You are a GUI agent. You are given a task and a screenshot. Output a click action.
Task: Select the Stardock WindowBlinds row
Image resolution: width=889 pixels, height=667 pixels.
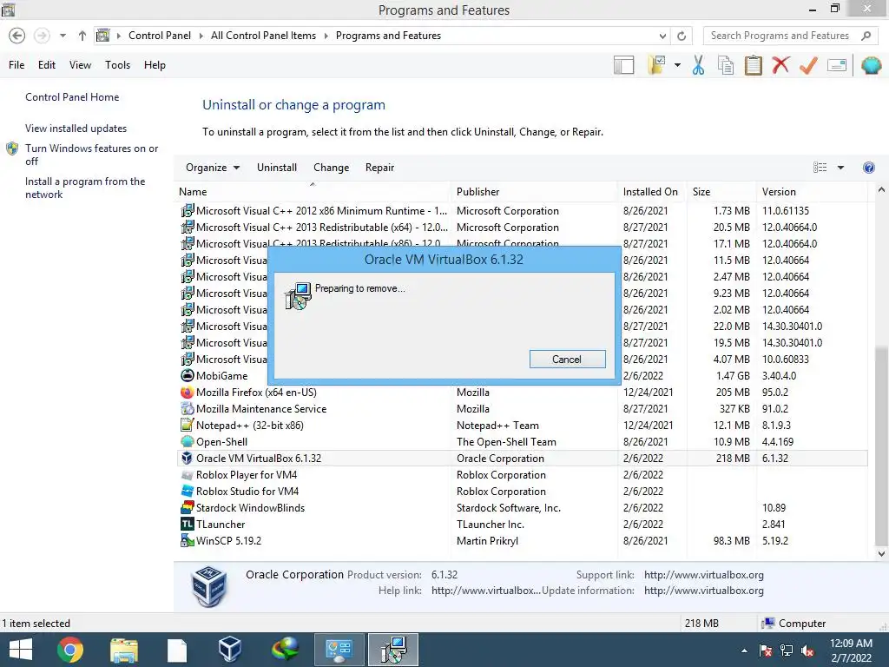tap(523, 507)
